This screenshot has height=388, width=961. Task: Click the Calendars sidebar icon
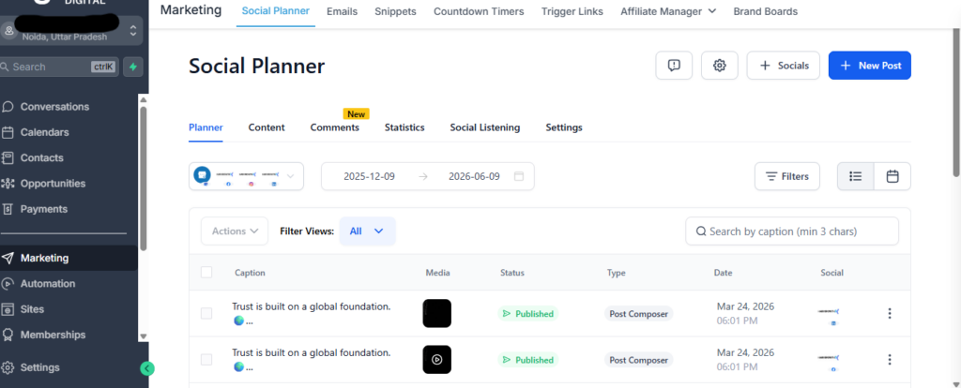pos(8,132)
